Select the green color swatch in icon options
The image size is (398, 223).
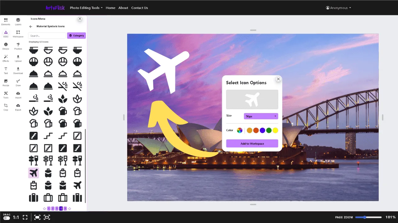coord(269,130)
